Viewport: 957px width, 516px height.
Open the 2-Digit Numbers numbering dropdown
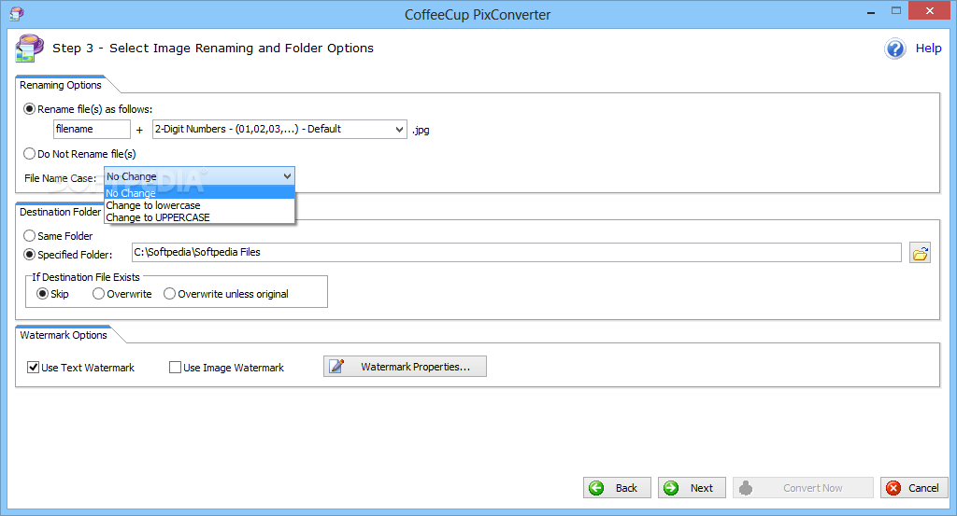[279, 129]
